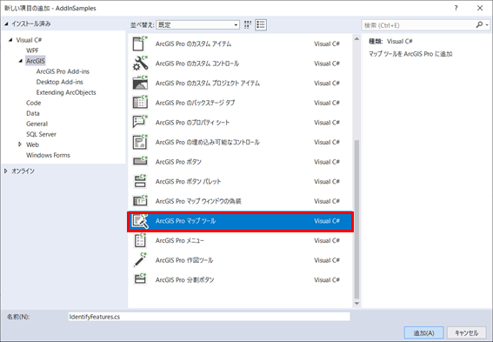Viewport: 493px width, 342px height.
Task: Select the 埋め込み可能なコントロール template icon
Action: [x=140, y=142]
